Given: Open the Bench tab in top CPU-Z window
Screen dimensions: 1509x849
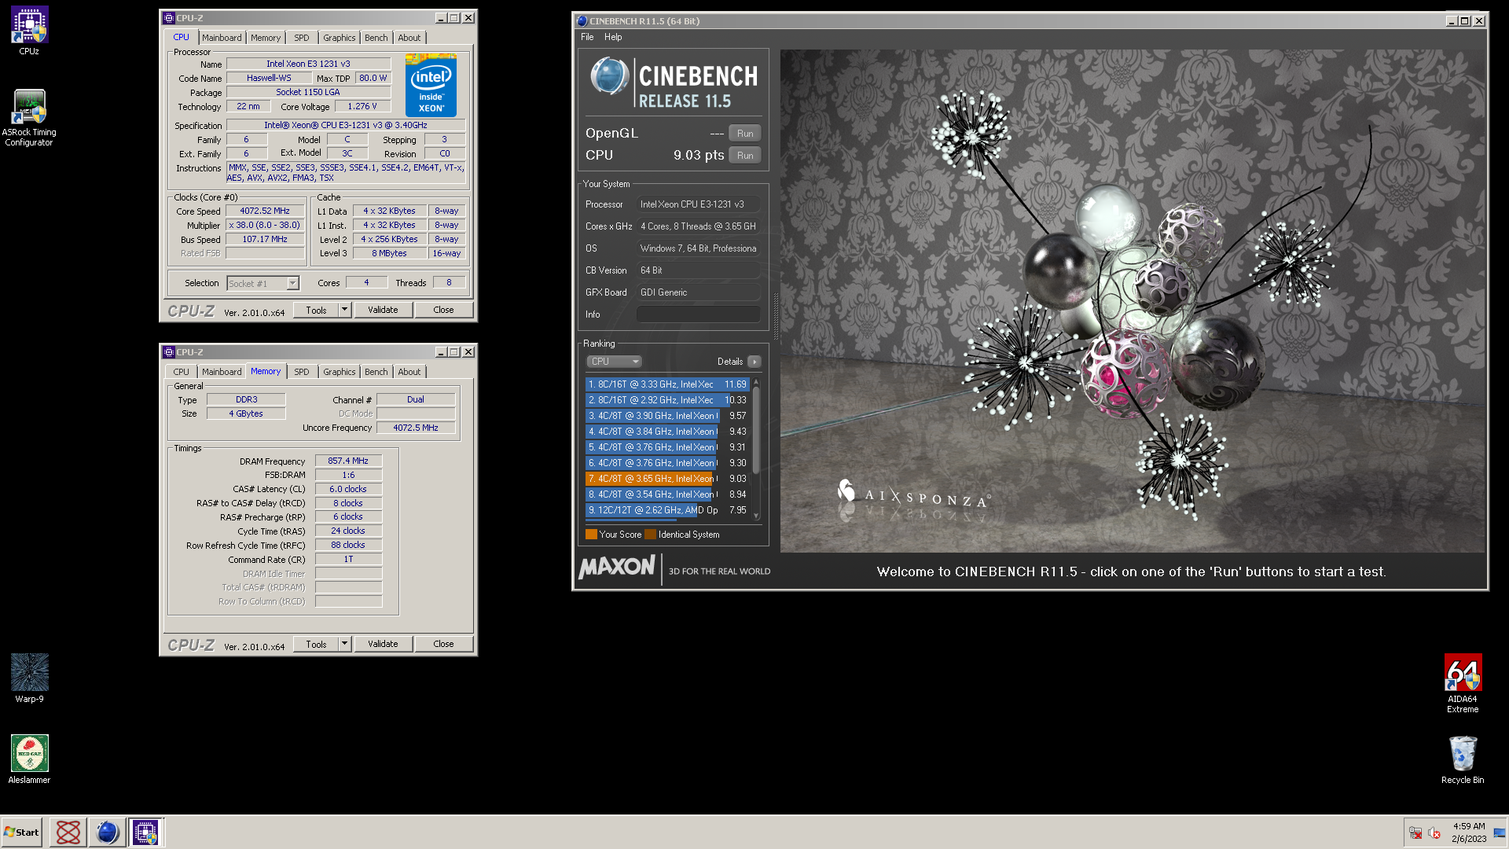Looking at the screenshot, I should (x=376, y=38).
